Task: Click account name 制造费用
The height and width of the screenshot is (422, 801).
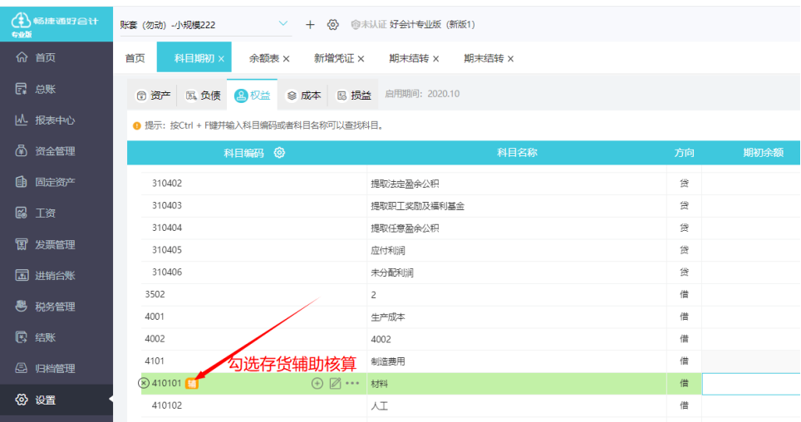Action: pyautogui.click(x=388, y=361)
